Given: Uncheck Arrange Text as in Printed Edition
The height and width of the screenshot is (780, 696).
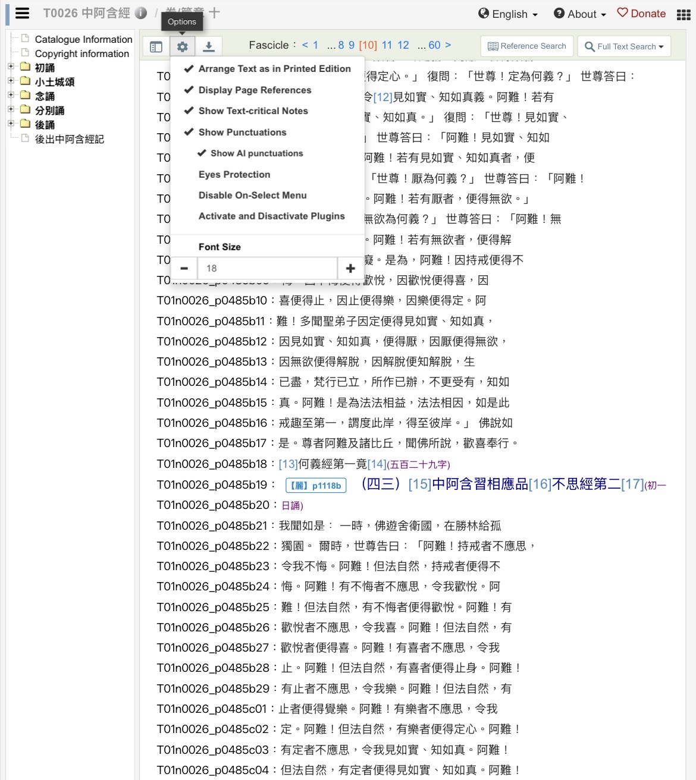Looking at the screenshot, I should 274,69.
